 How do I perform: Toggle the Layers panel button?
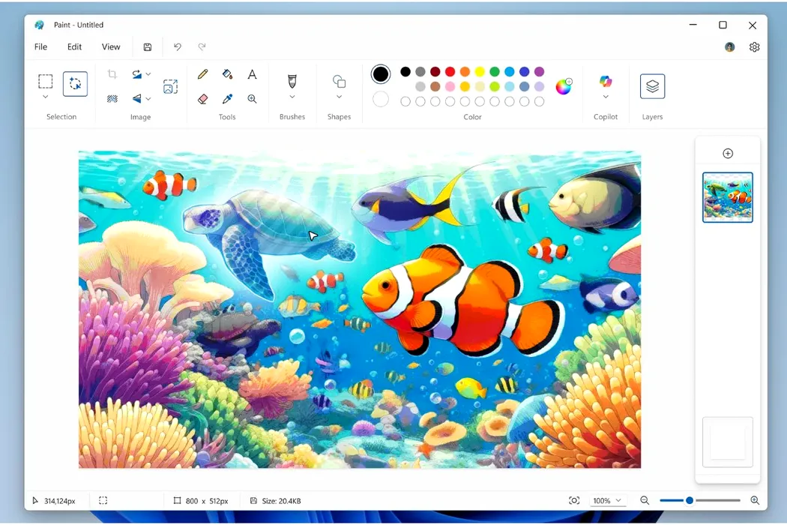[x=653, y=86]
